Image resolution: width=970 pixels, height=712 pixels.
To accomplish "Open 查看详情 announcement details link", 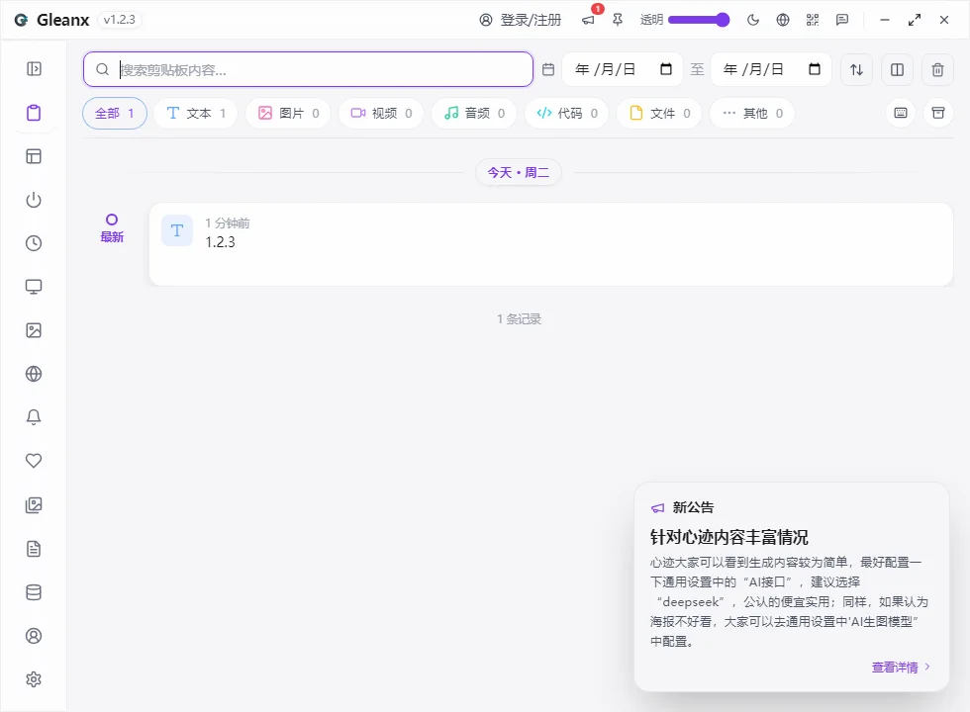I will point(901,667).
